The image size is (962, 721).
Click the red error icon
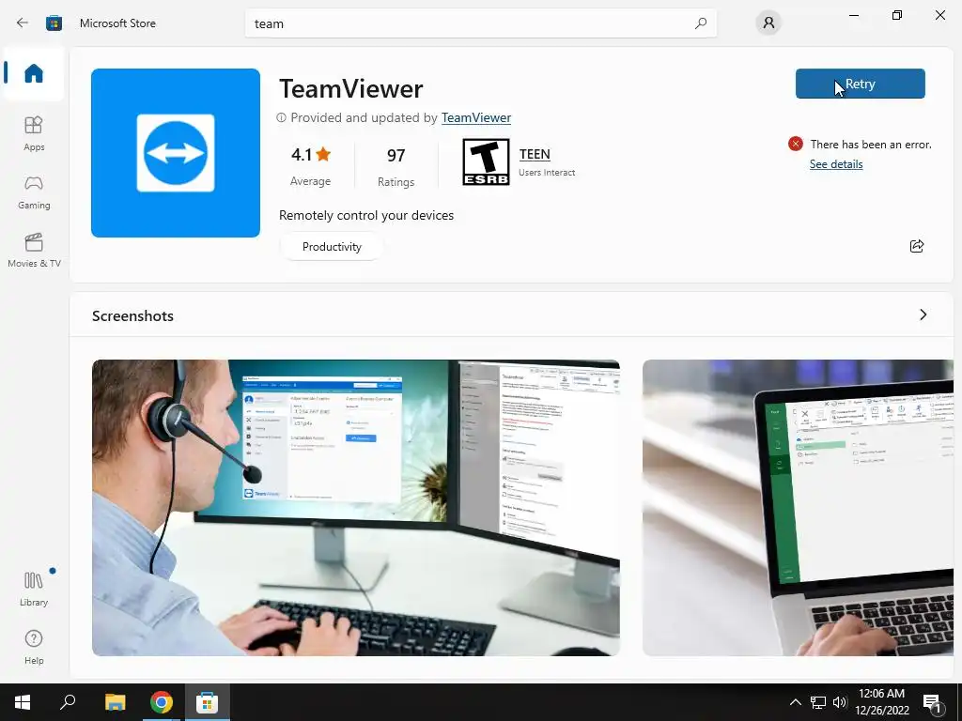click(x=796, y=144)
